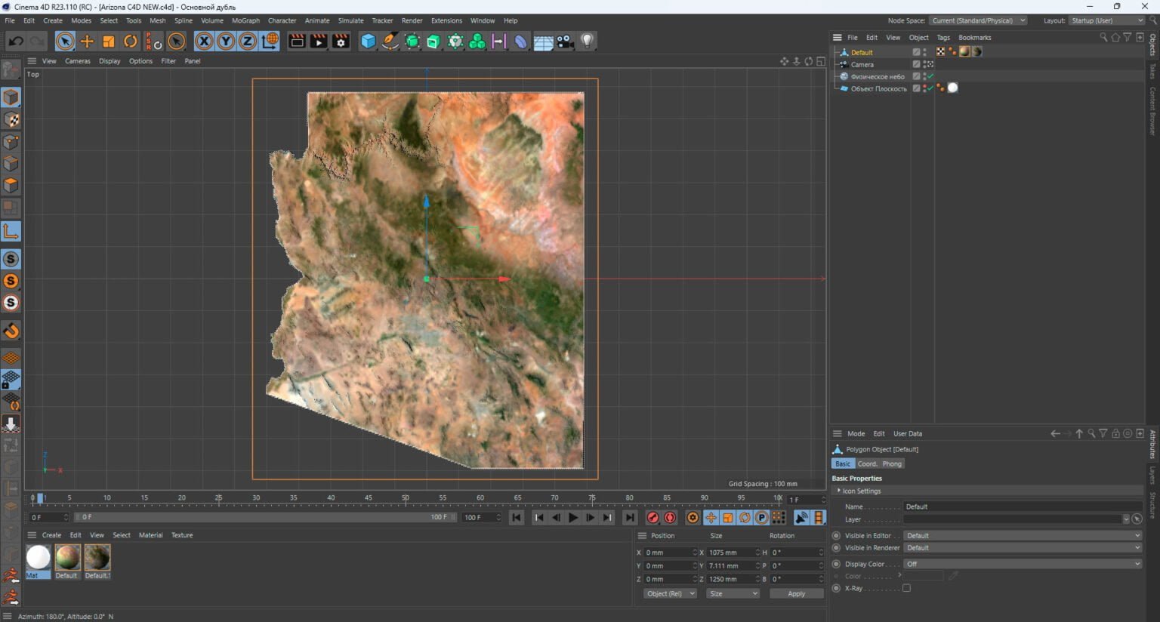The height and width of the screenshot is (622, 1160).
Task: Open Edit Render Settings
Action: click(x=341, y=42)
